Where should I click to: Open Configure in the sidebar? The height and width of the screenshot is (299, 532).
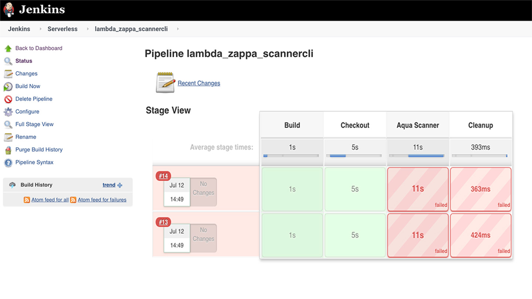coord(27,111)
